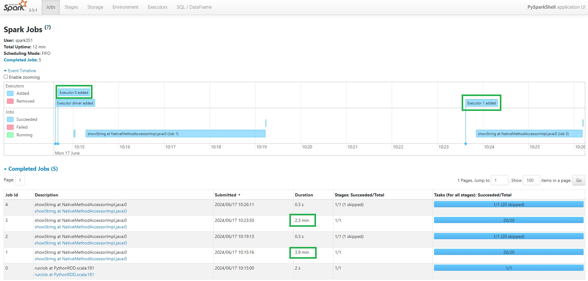
Task: Click submitted time 2024/06/17 10:15:00
Action: tap(234, 268)
